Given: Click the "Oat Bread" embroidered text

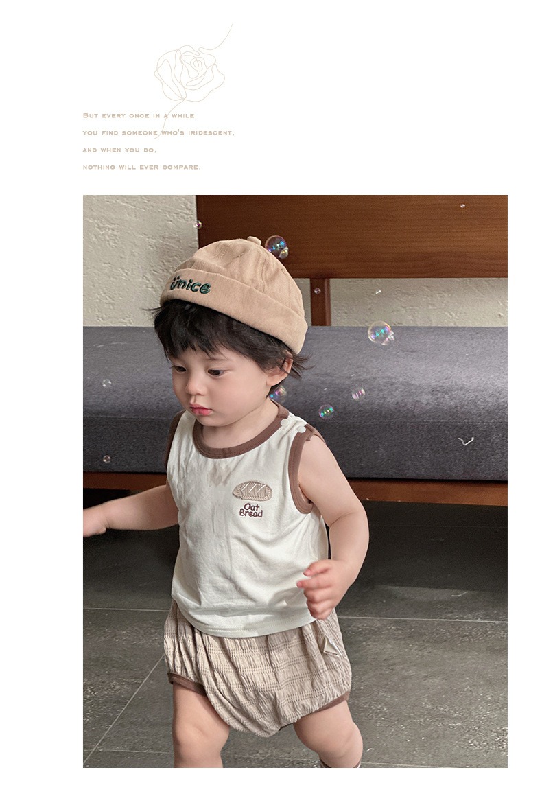Looking at the screenshot, I should pos(251,511).
